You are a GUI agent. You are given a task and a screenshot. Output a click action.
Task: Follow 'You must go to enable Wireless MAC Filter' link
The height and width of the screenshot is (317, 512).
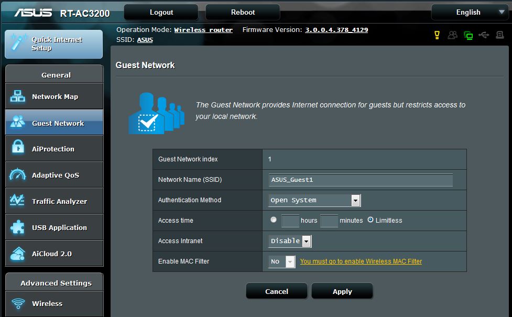[x=361, y=261]
